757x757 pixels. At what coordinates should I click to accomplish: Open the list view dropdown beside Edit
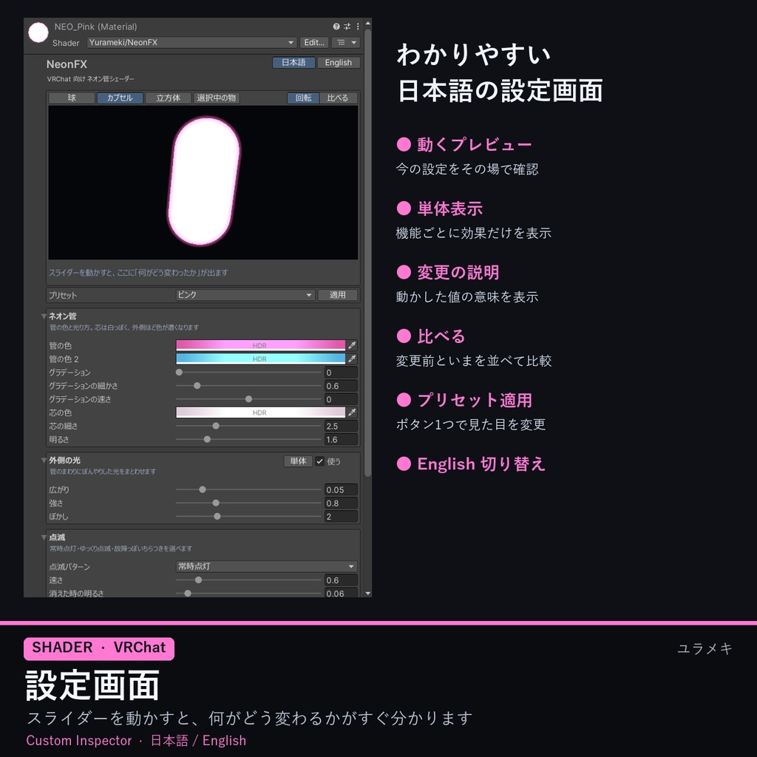[x=346, y=42]
